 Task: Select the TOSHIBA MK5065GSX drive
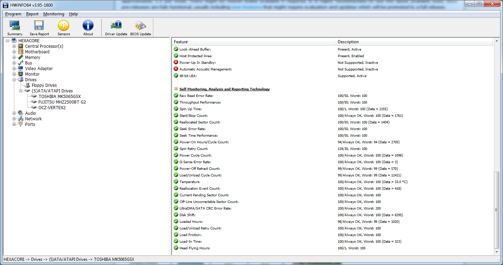click(59, 96)
